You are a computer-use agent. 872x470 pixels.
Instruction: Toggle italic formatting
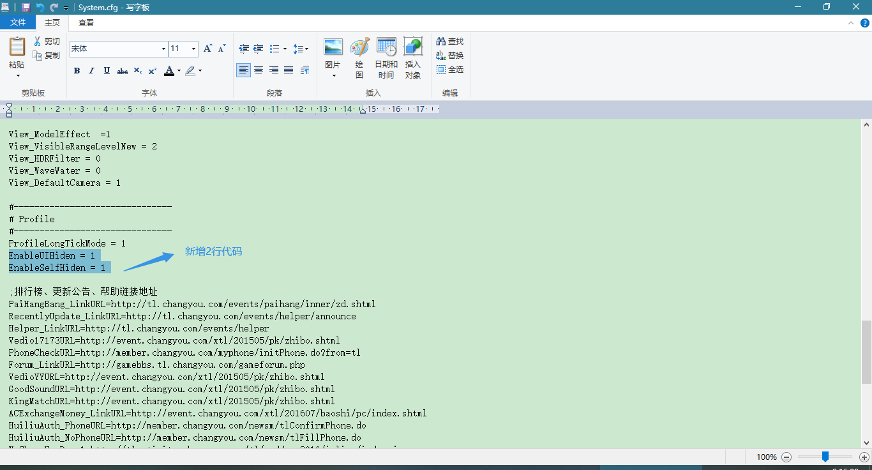(x=91, y=70)
